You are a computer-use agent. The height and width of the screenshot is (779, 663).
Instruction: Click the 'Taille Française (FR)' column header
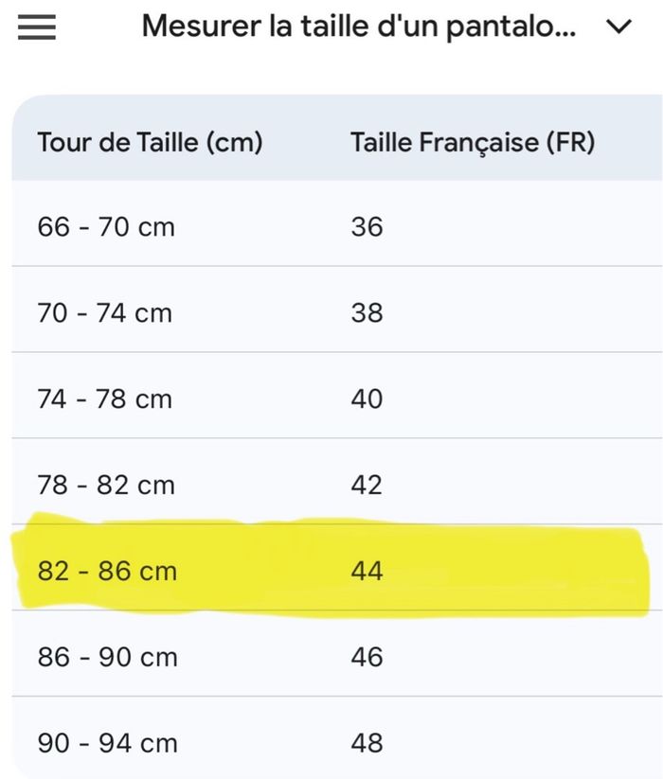point(473,143)
